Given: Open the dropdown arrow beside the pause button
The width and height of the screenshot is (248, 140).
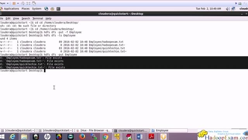Looking at the screenshot, I should pyautogui.click(x=18, y=3).
